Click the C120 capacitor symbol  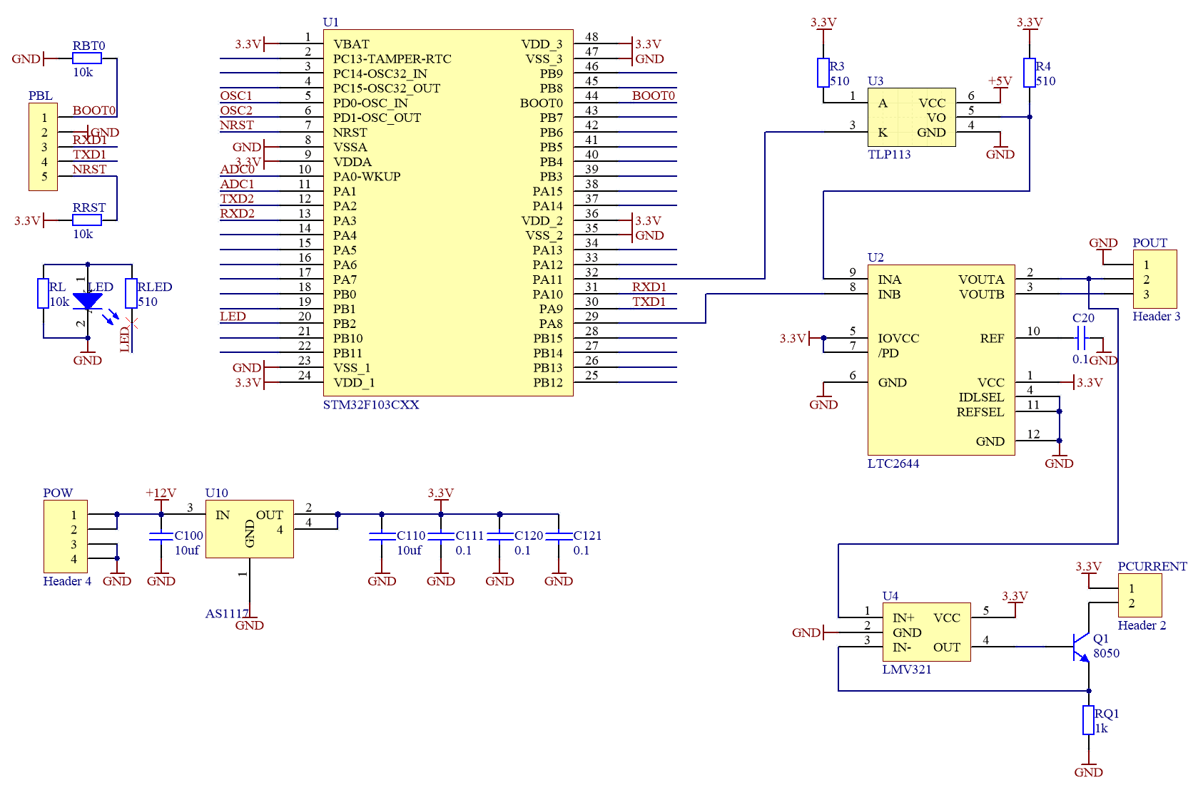pyautogui.click(x=499, y=536)
